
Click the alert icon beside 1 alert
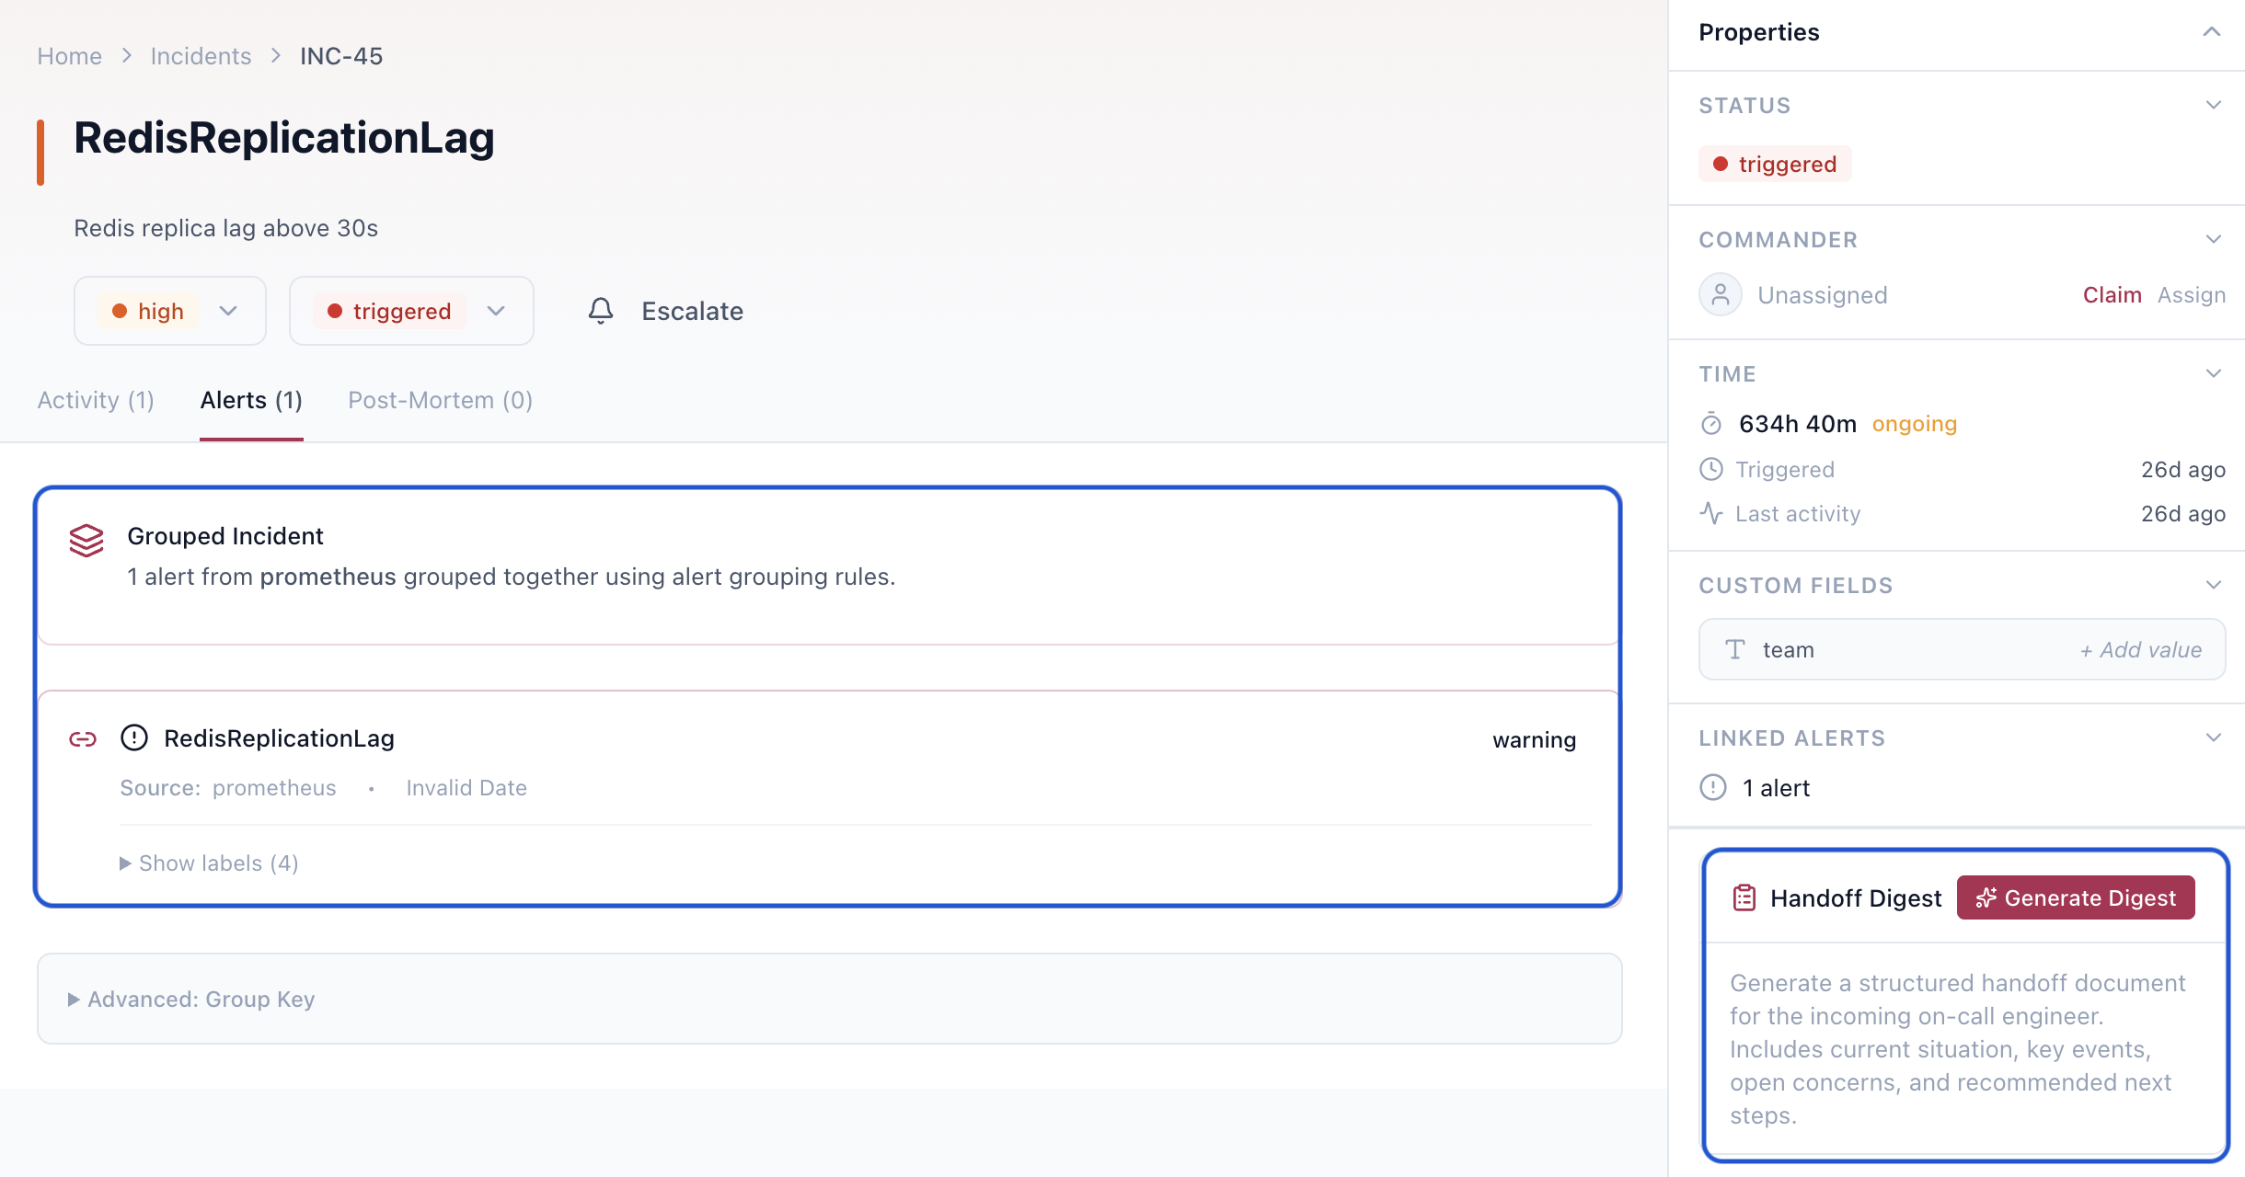point(1713,788)
